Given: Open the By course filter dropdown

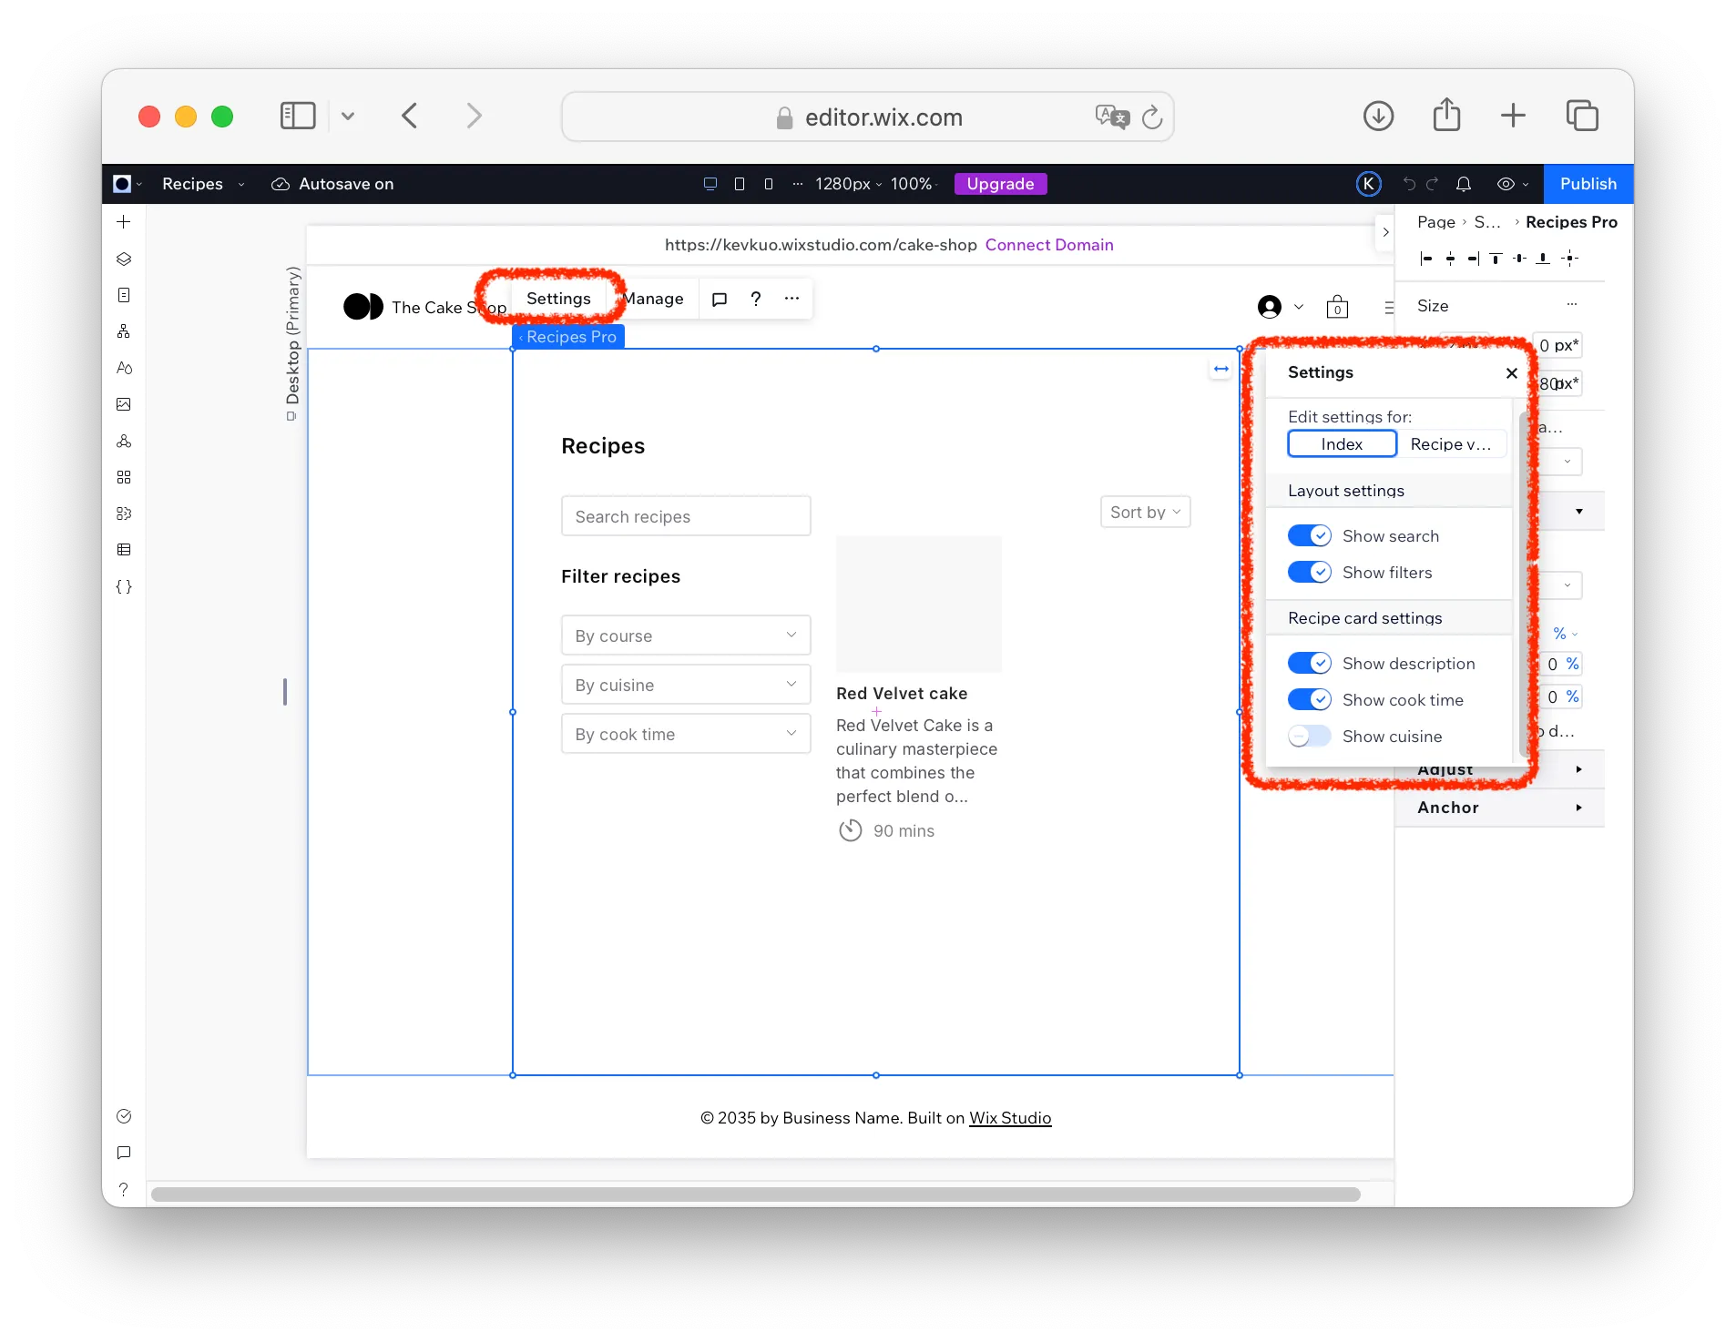Looking at the screenshot, I should (686, 635).
